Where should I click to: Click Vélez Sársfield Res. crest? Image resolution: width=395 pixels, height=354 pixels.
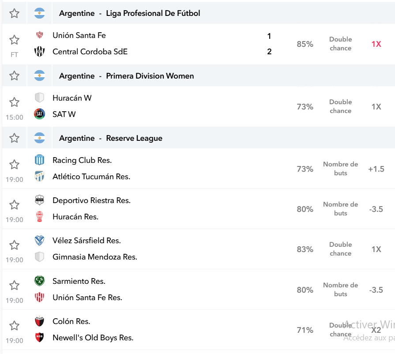pyautogui.click(x=40, y=241)
